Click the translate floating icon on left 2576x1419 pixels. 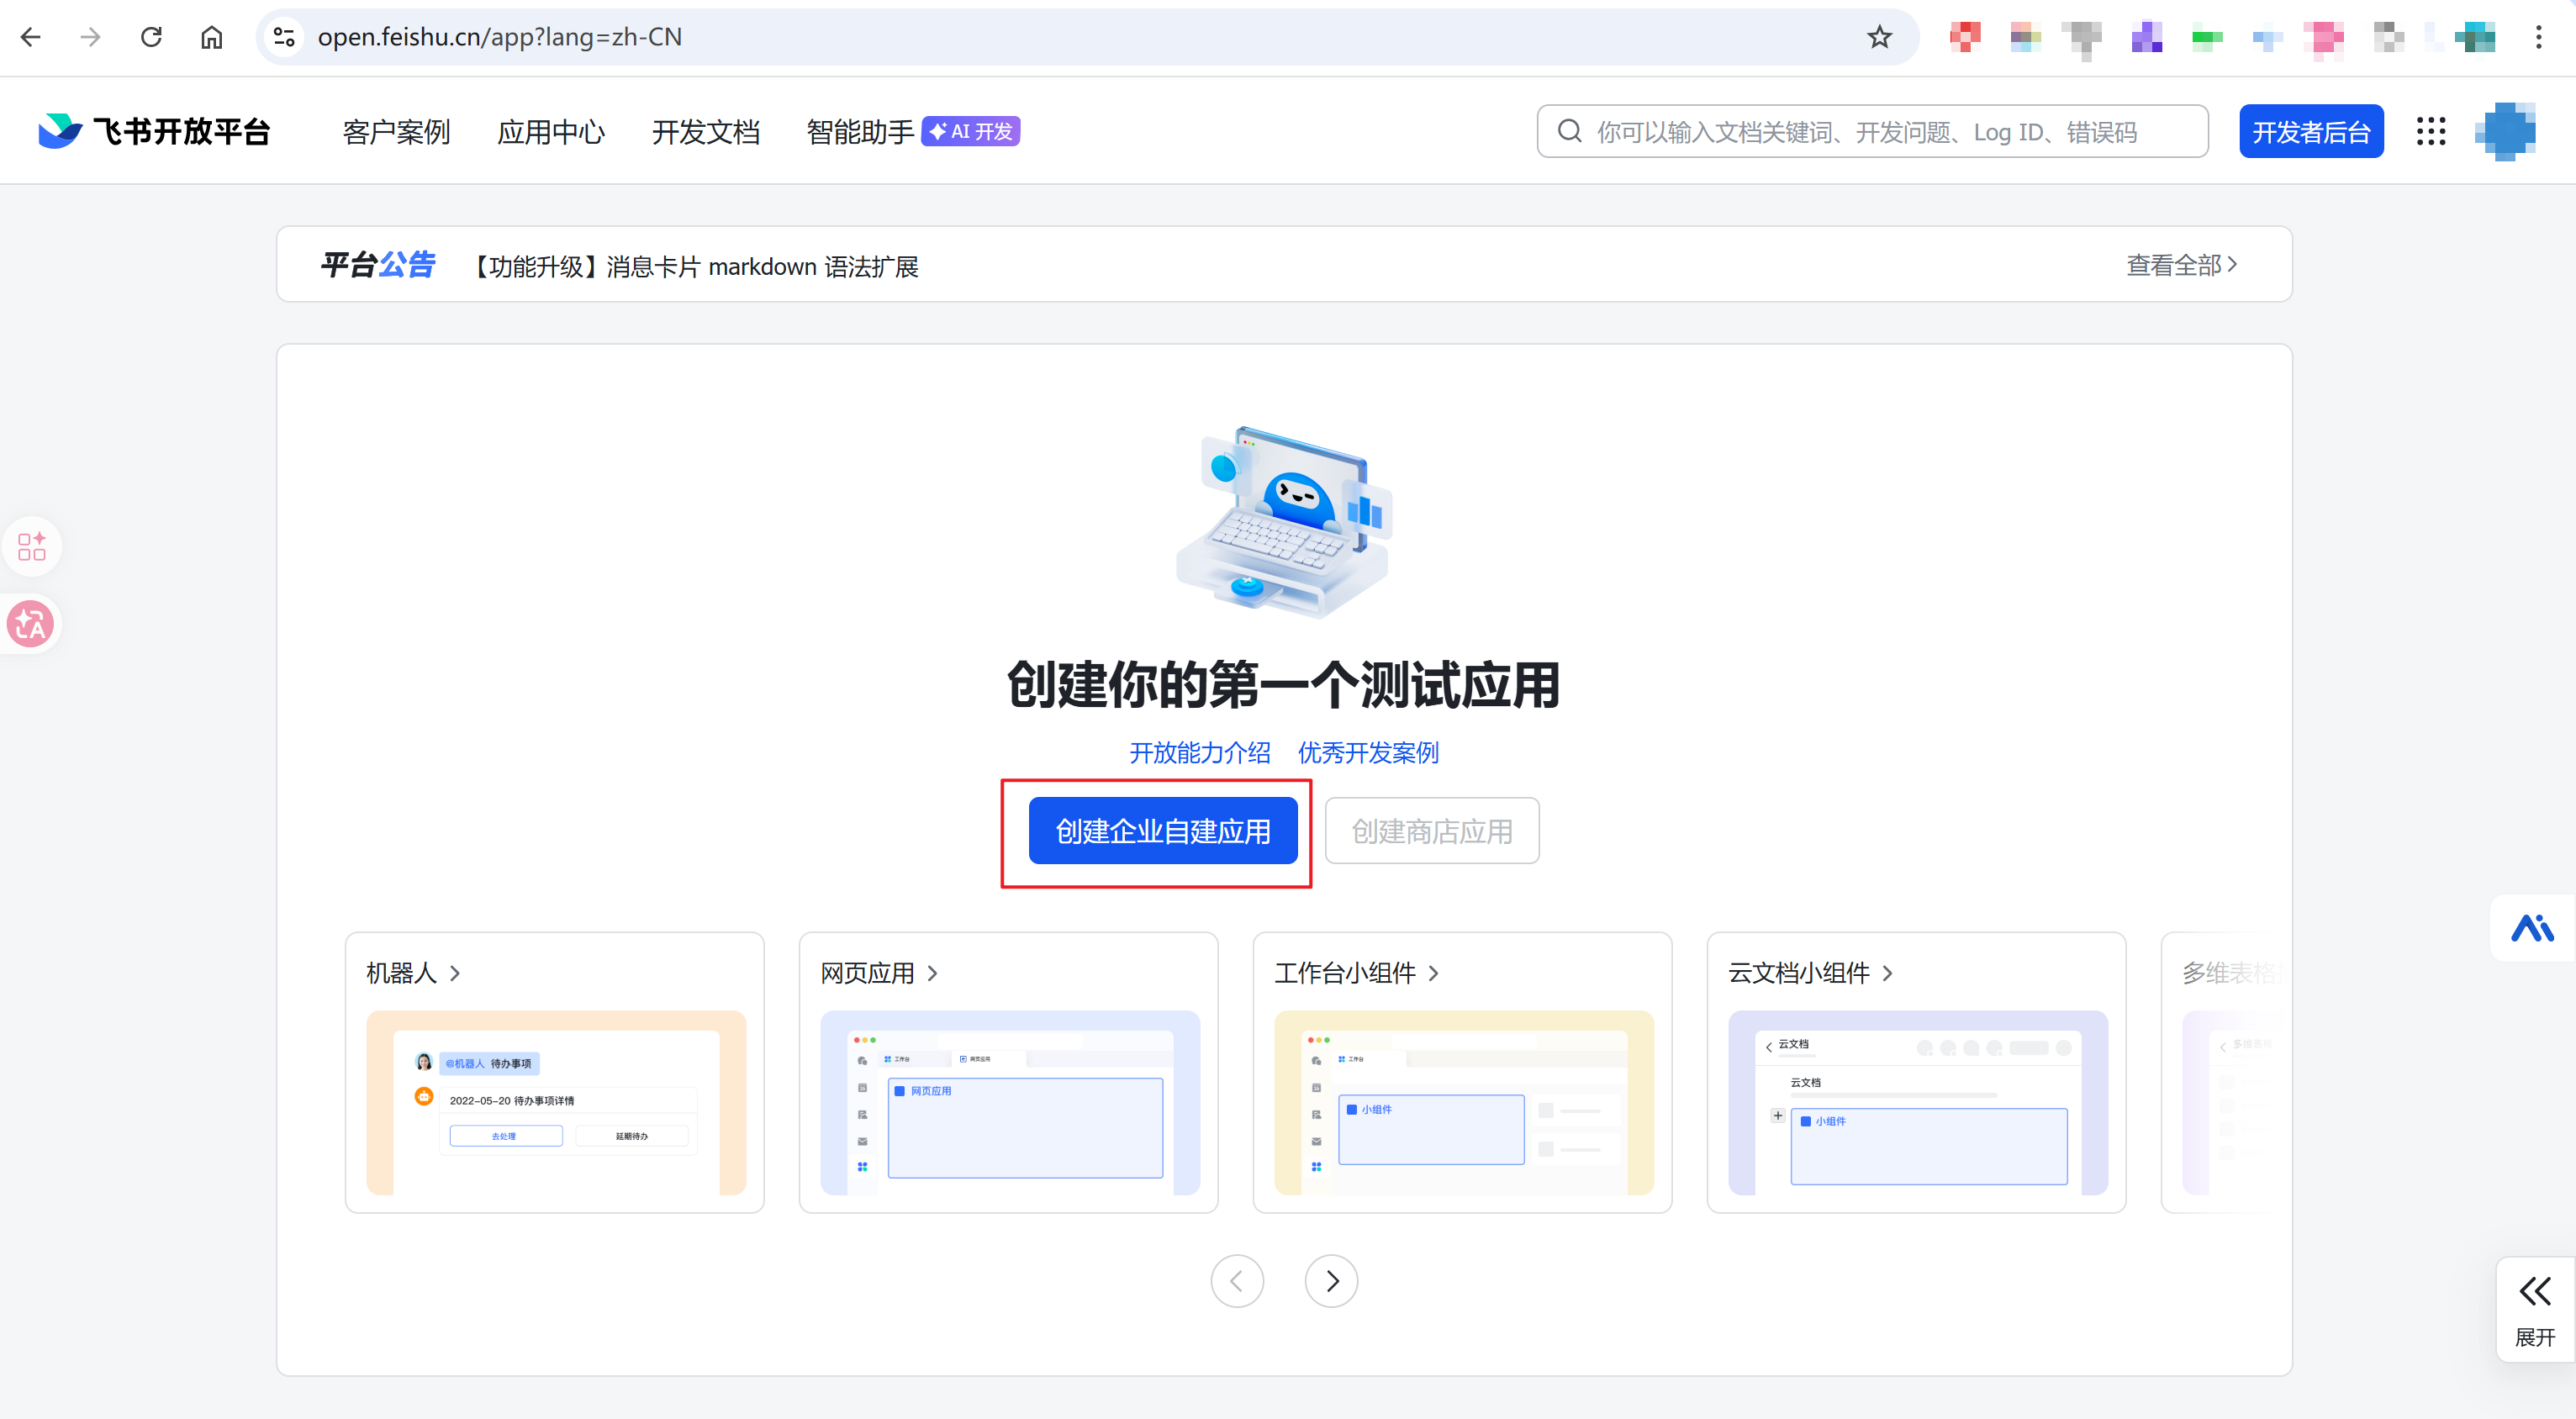[x=31, y=624]
